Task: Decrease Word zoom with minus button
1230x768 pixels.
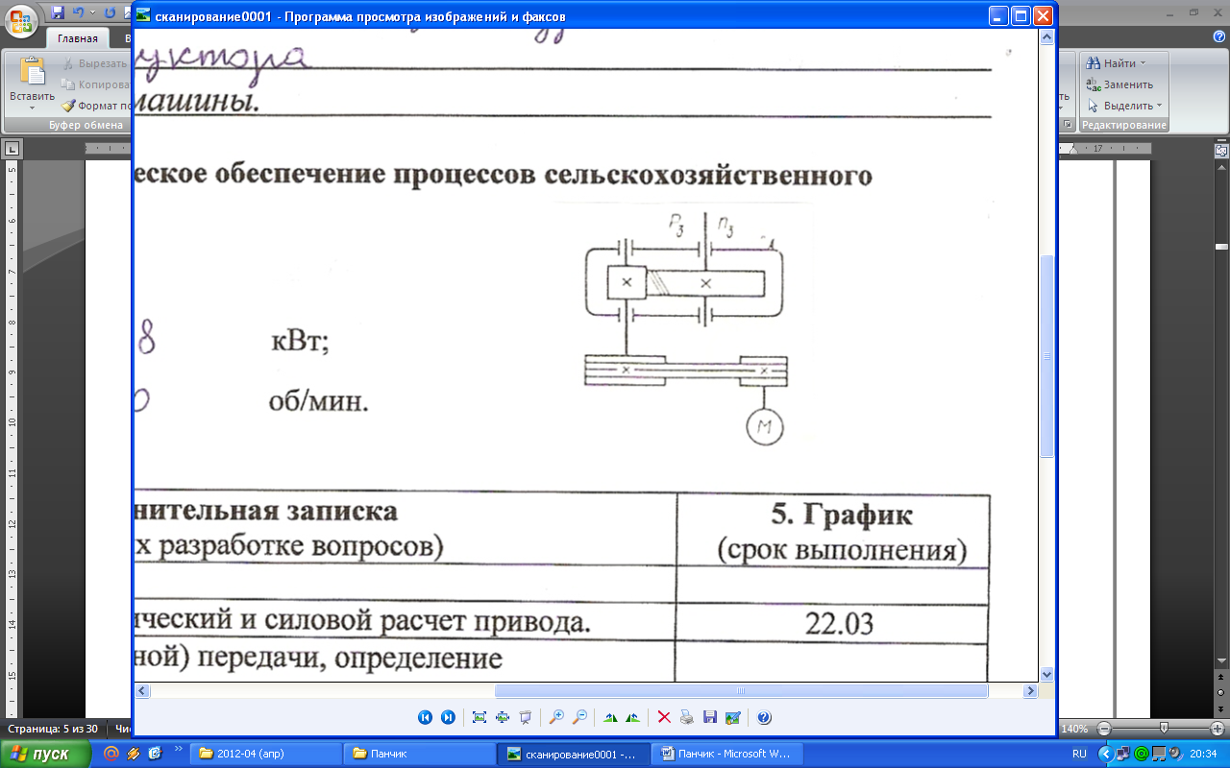Action: pyautogui.click(x=1104, y=729)
